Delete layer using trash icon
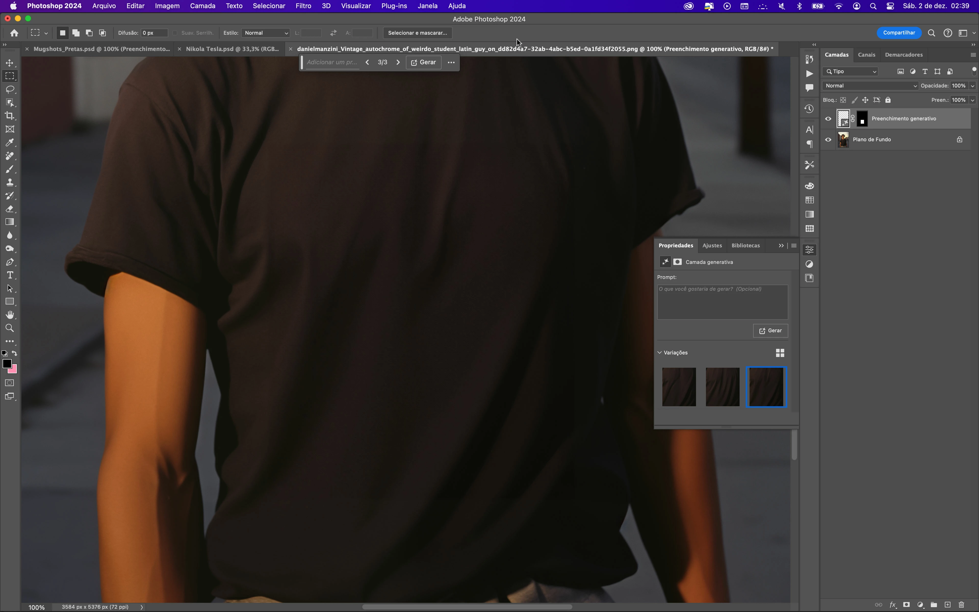The image size is (979, 612). click(x=961, y=605)
